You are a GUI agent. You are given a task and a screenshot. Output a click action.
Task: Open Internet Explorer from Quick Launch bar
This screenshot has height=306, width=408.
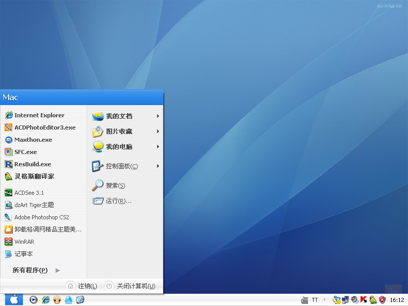coord(45,300)
